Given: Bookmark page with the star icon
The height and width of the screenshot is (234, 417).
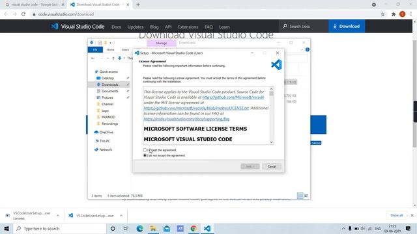Looking at the screenshot, I should click(382, 14).
